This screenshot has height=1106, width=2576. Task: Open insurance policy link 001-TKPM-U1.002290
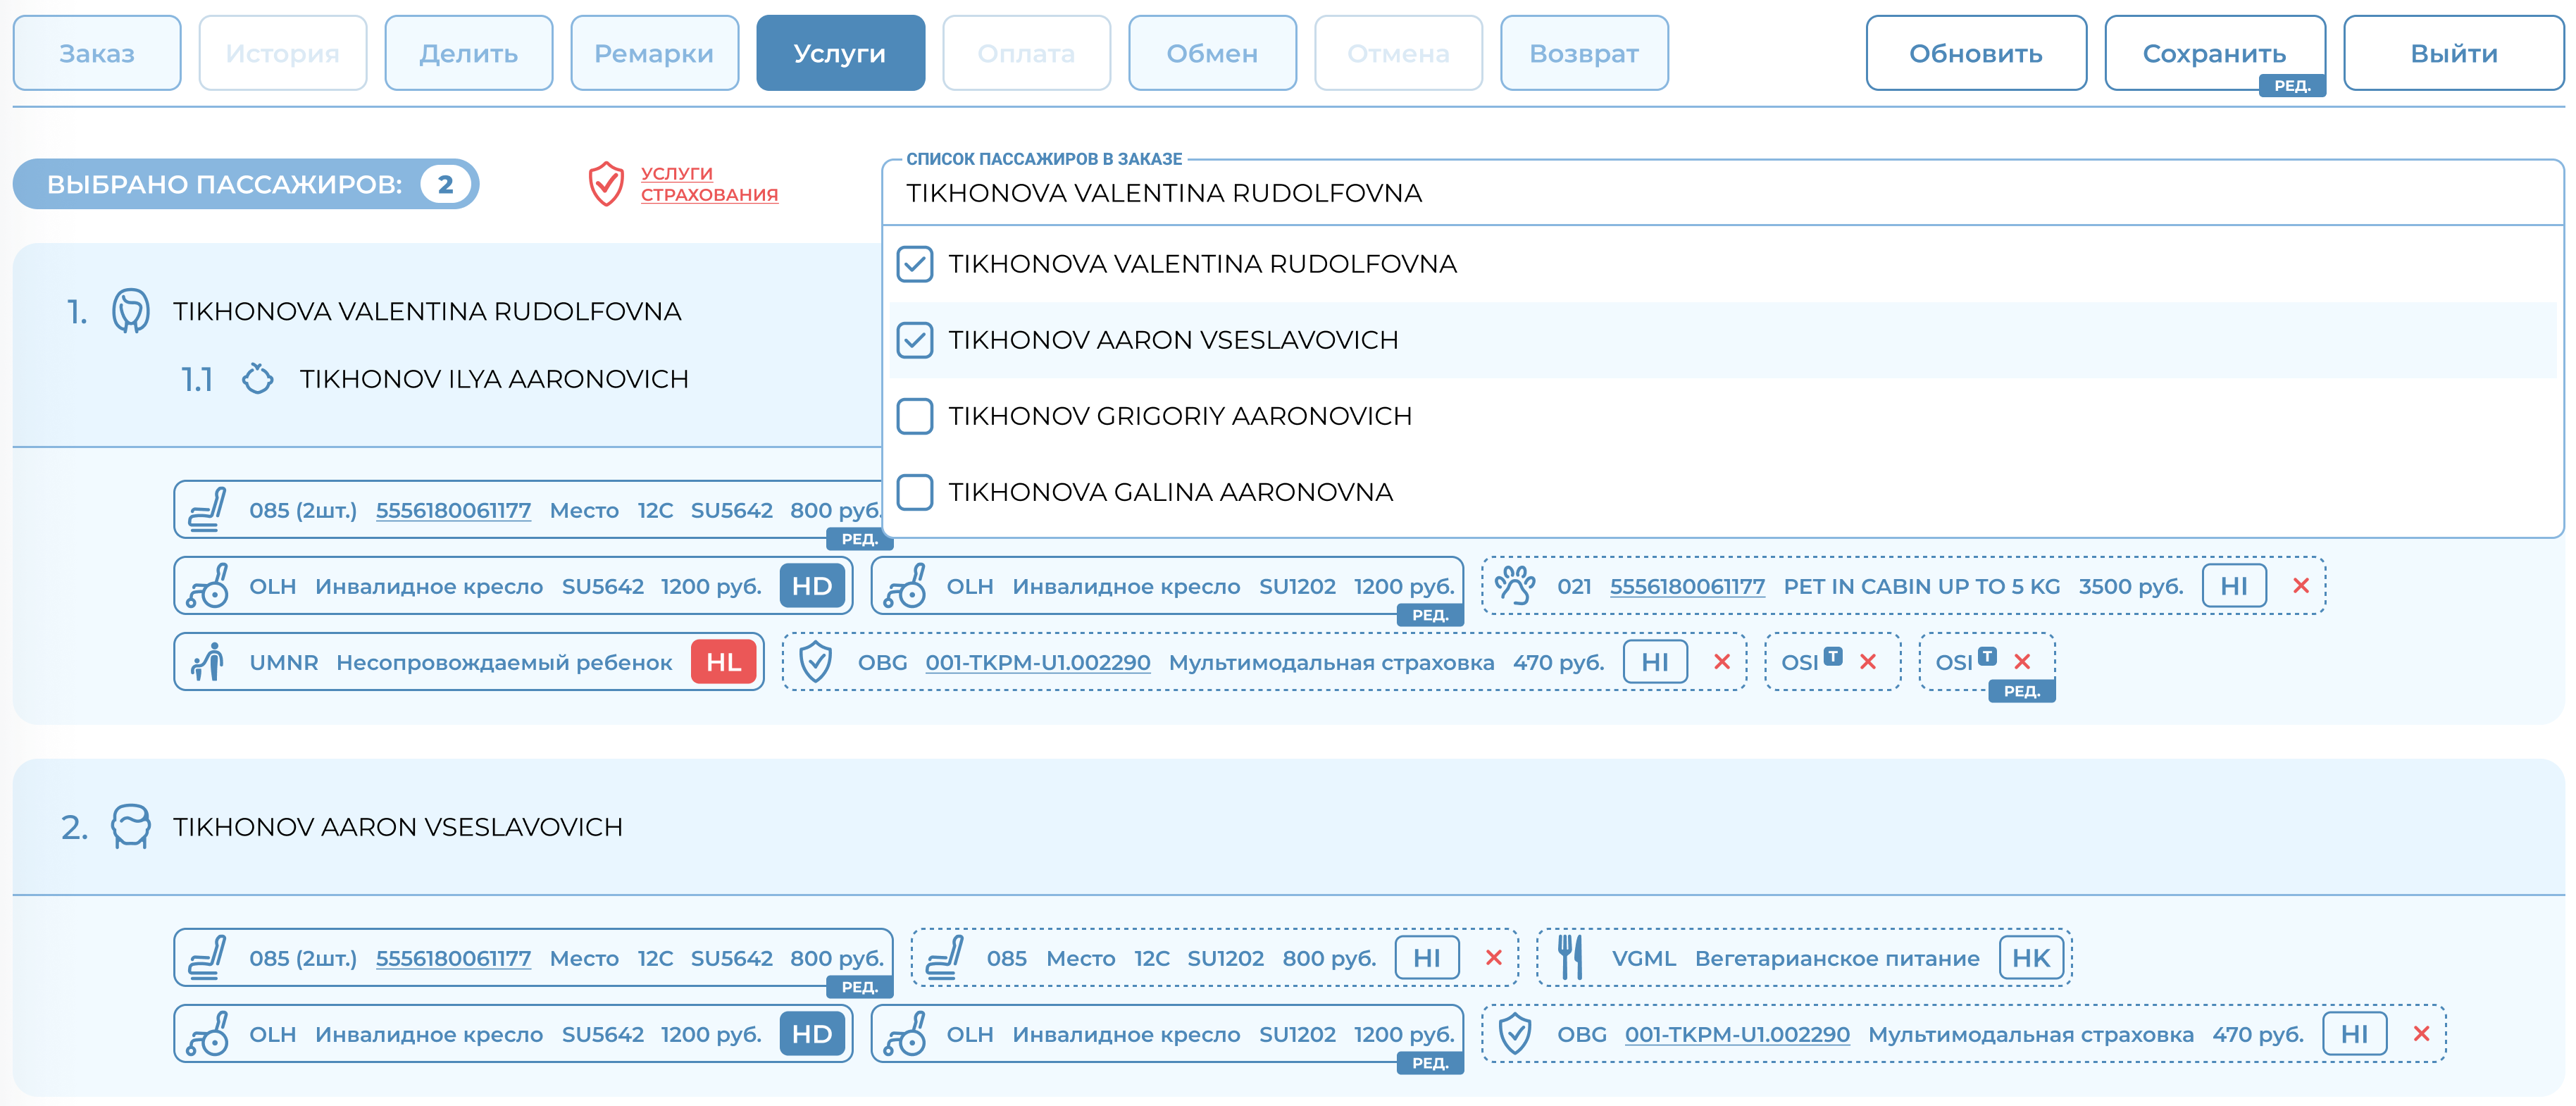pos(1037,662)
